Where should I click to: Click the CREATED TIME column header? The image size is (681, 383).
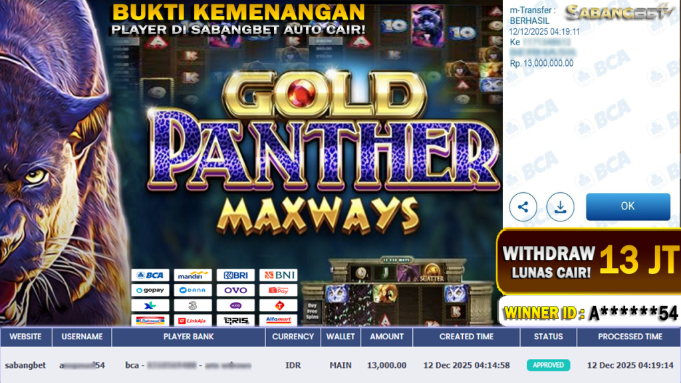466,337
